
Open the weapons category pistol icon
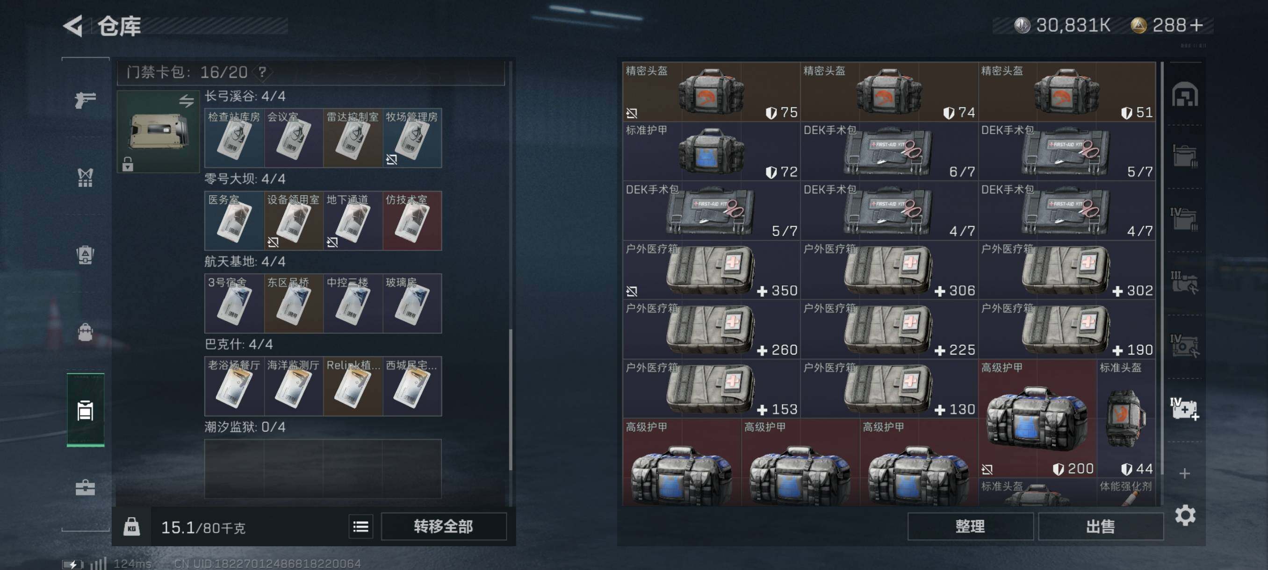(x=85, y=100)
